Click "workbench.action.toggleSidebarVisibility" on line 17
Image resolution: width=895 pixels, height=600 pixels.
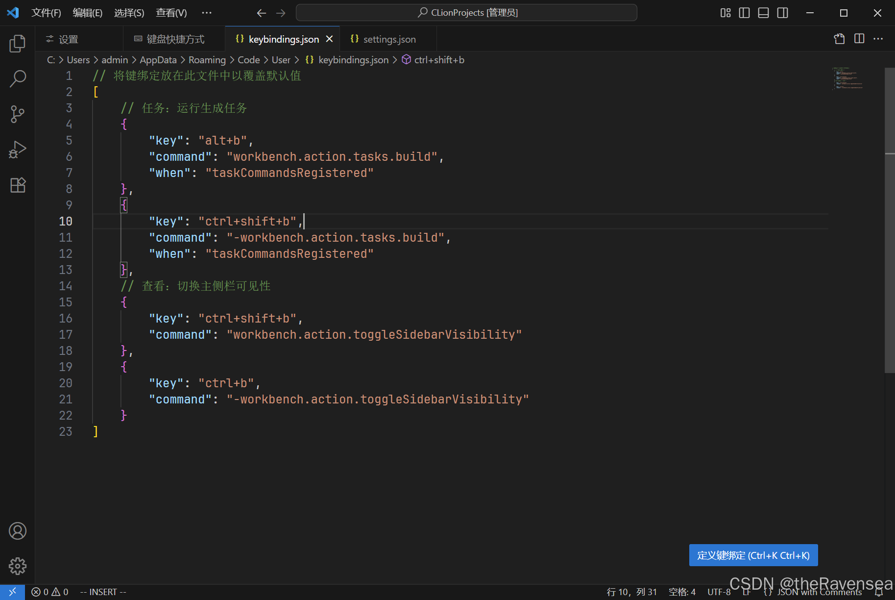374,334
